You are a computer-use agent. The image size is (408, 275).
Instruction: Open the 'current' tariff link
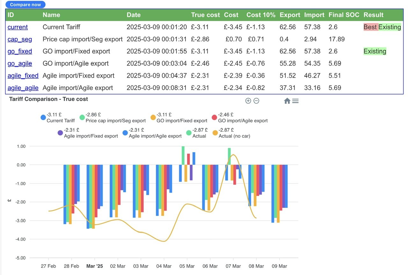click(x=18, y=27)
